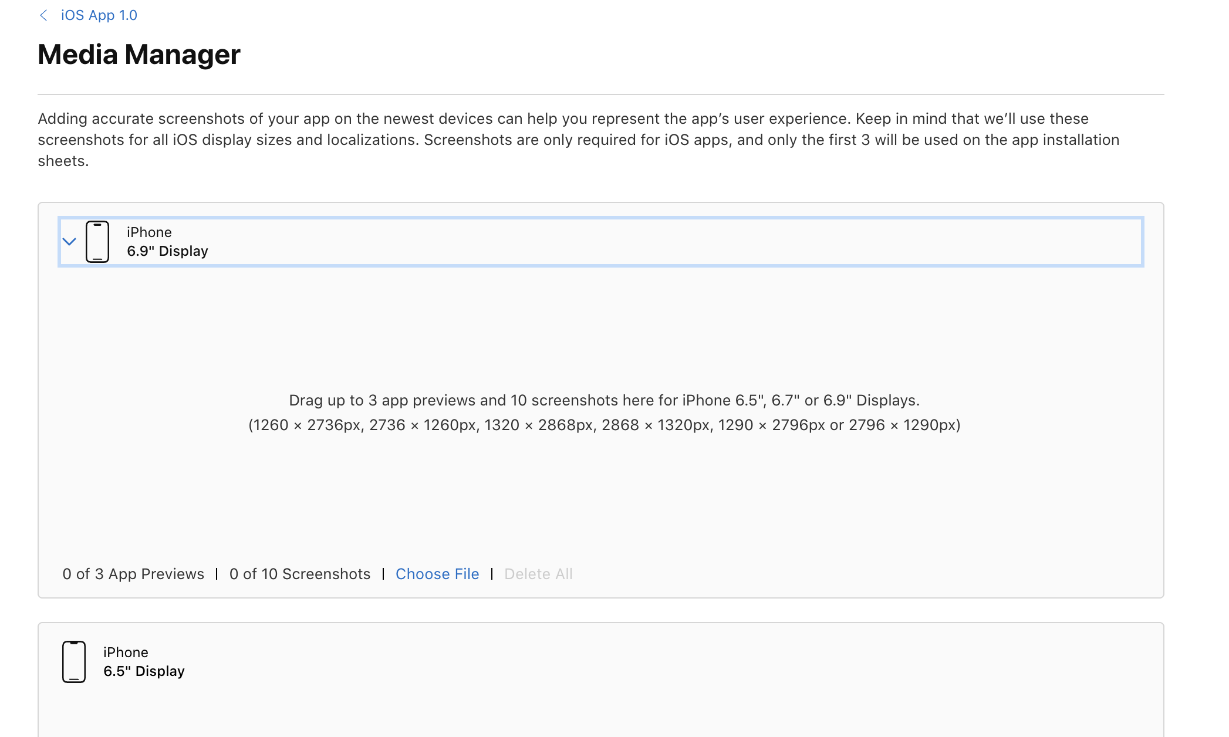Click the drag-and-drop instructions text in upload area
Viewport: 1229px width, 737px height.
point(604,400)
